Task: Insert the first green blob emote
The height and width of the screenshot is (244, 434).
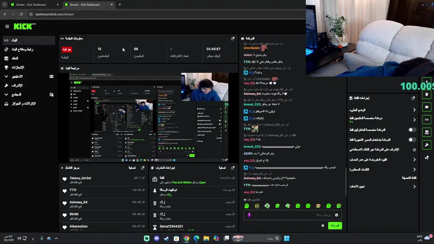Action: 247,206
